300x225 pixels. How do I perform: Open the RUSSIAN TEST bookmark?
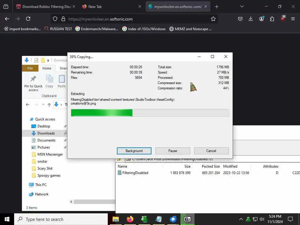tap(58, 29)
